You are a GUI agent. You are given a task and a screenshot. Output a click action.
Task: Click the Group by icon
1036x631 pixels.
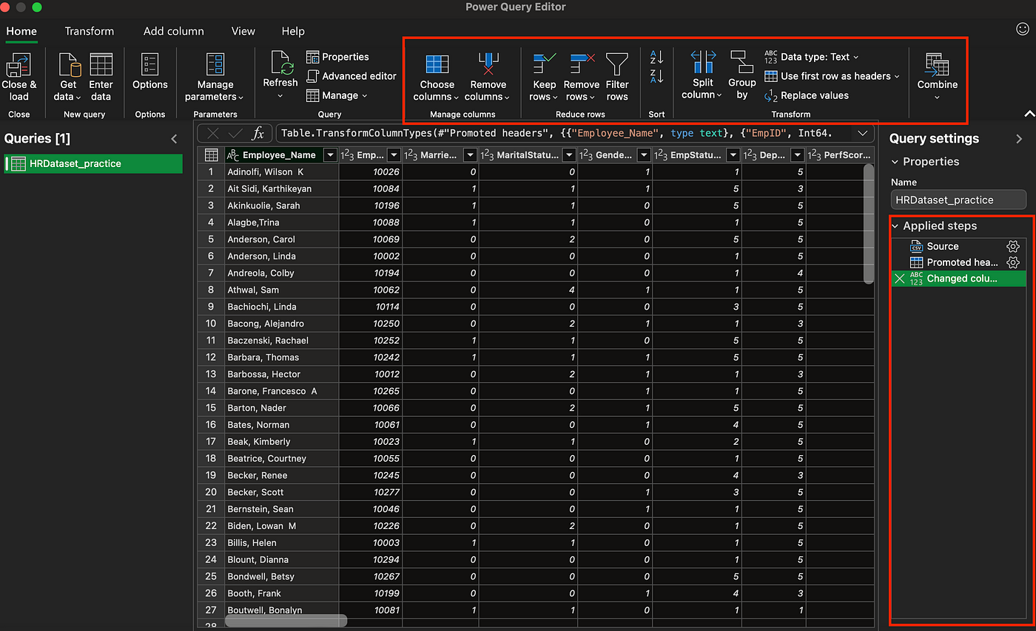pyautogui.click(x=741, y=74)
